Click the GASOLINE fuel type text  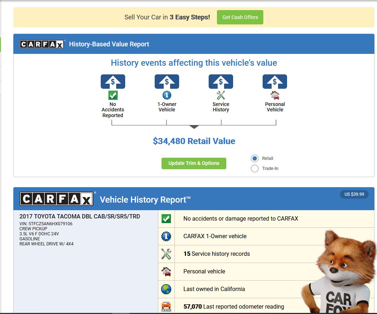point(29,239)
